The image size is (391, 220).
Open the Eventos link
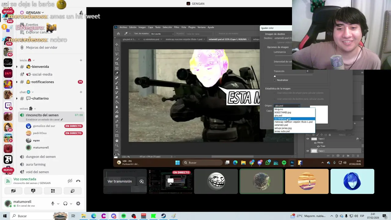point(32,25)
